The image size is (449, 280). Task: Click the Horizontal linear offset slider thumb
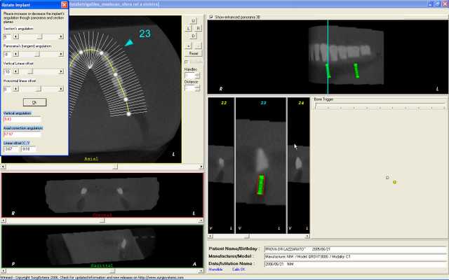click(39, 89)
